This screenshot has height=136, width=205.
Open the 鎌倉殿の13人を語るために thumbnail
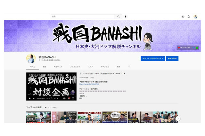tap(89, 117)
